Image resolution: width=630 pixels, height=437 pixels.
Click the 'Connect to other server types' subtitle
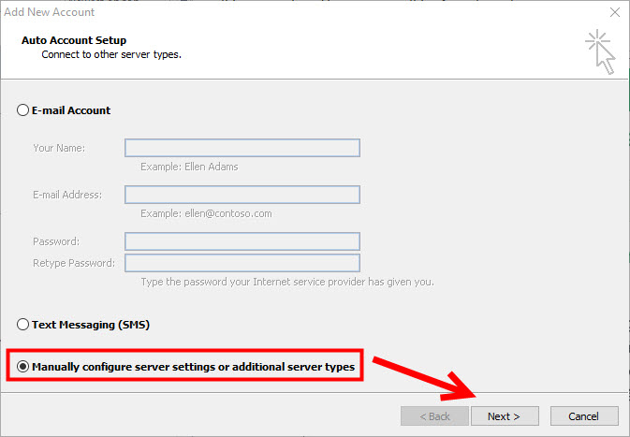(x=111, y=55)
